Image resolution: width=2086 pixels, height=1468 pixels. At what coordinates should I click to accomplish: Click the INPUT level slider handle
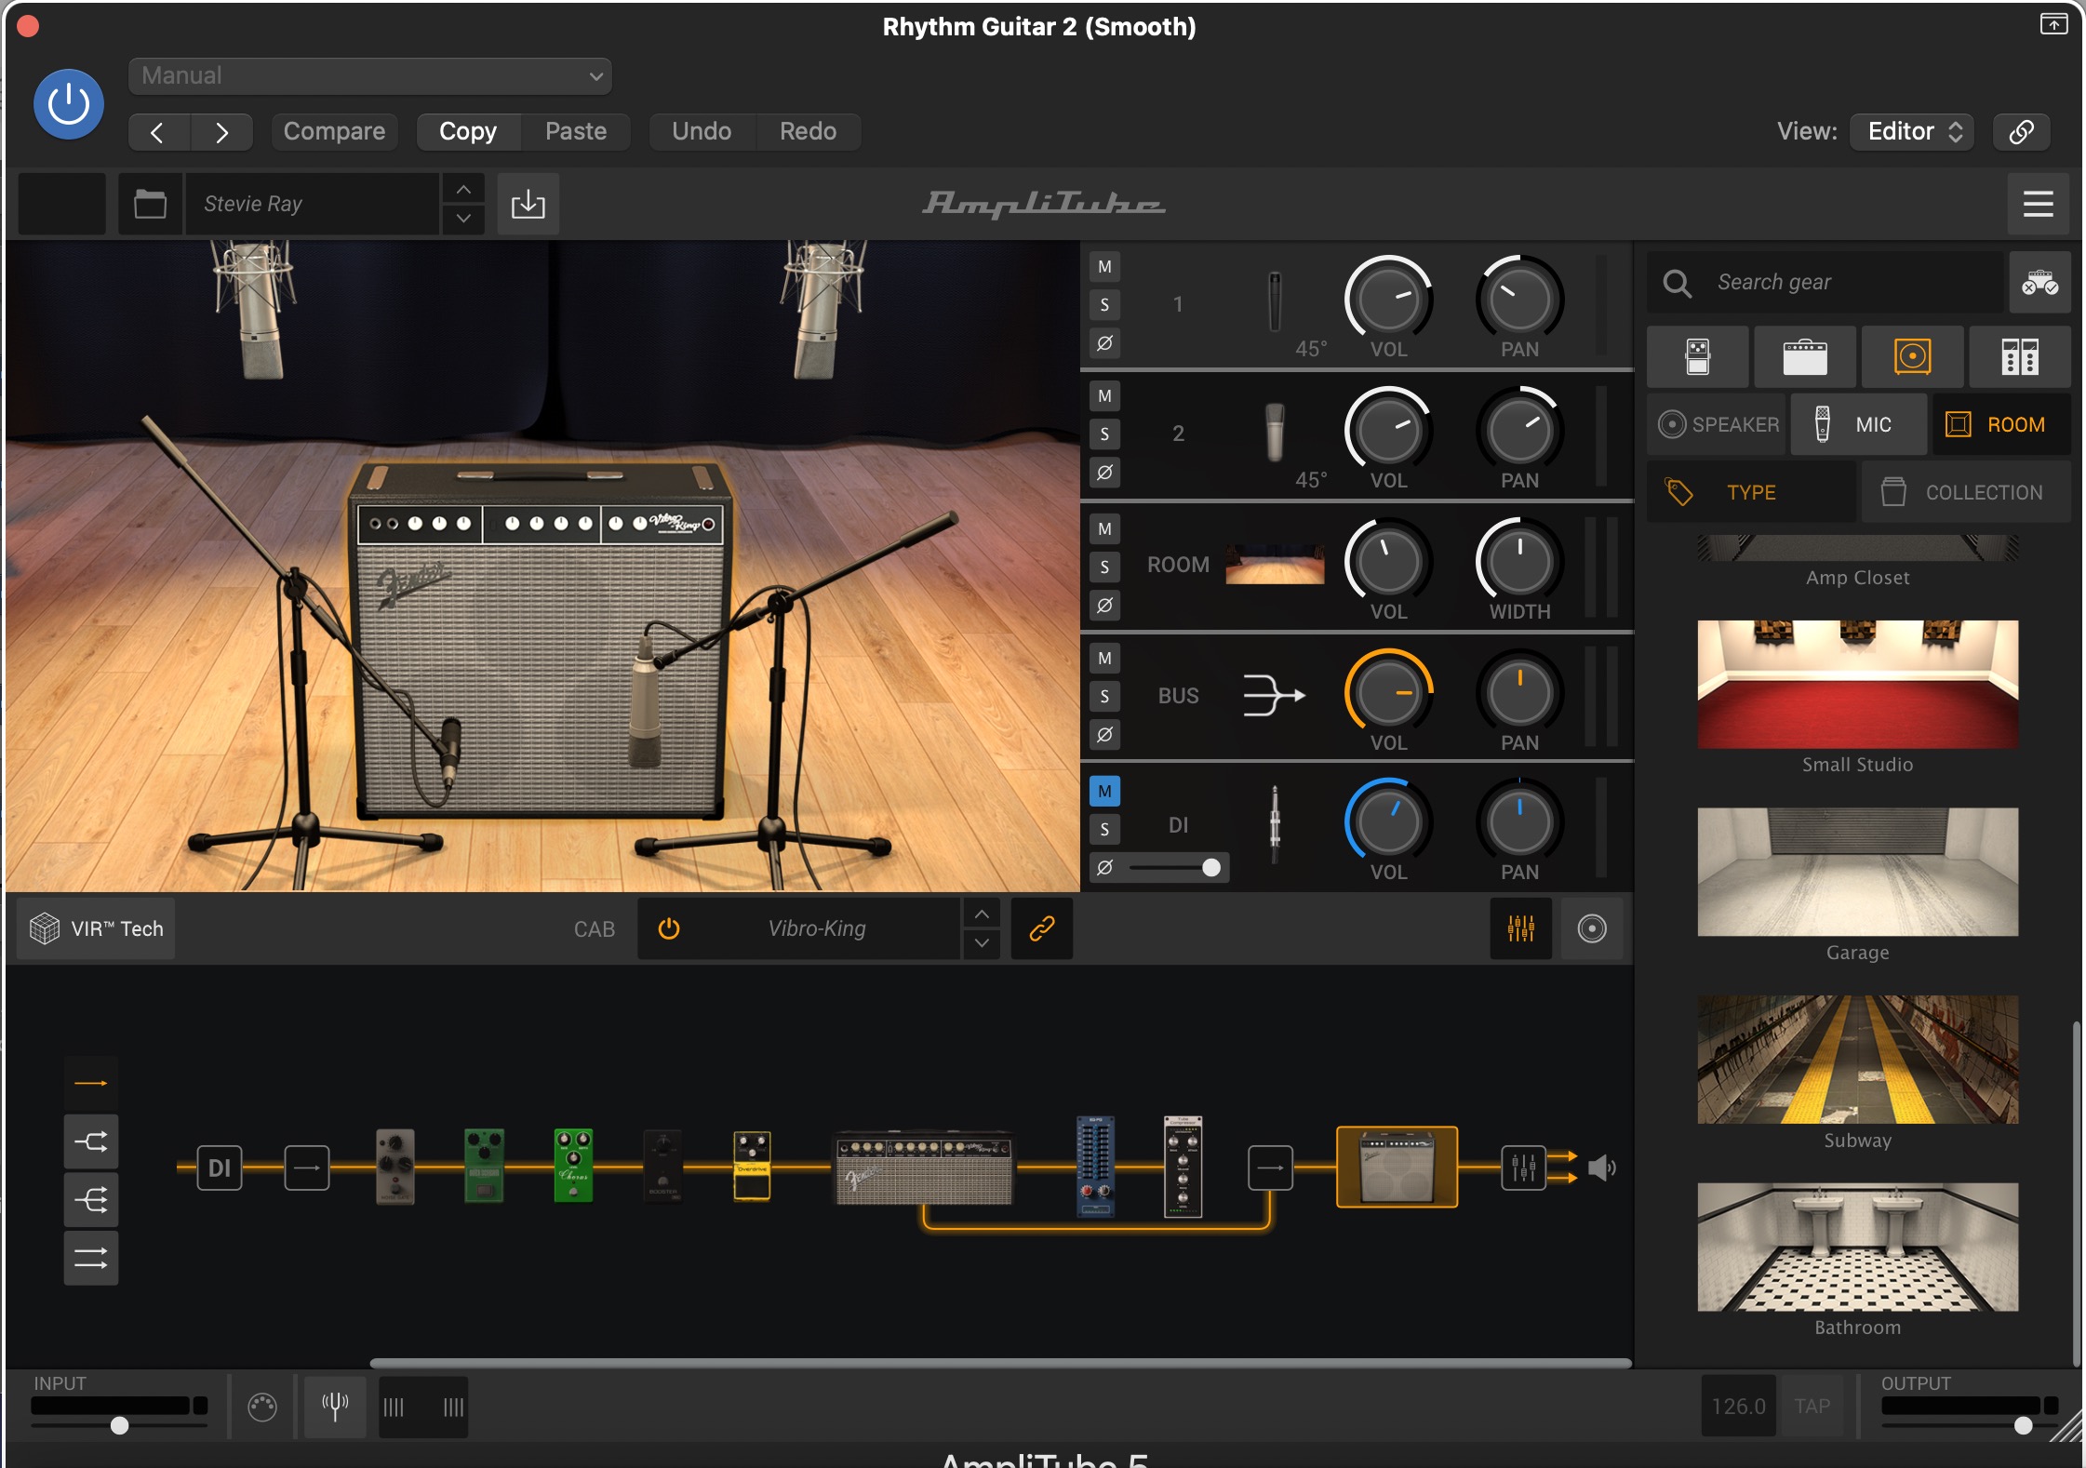[x=119, y=1425]
